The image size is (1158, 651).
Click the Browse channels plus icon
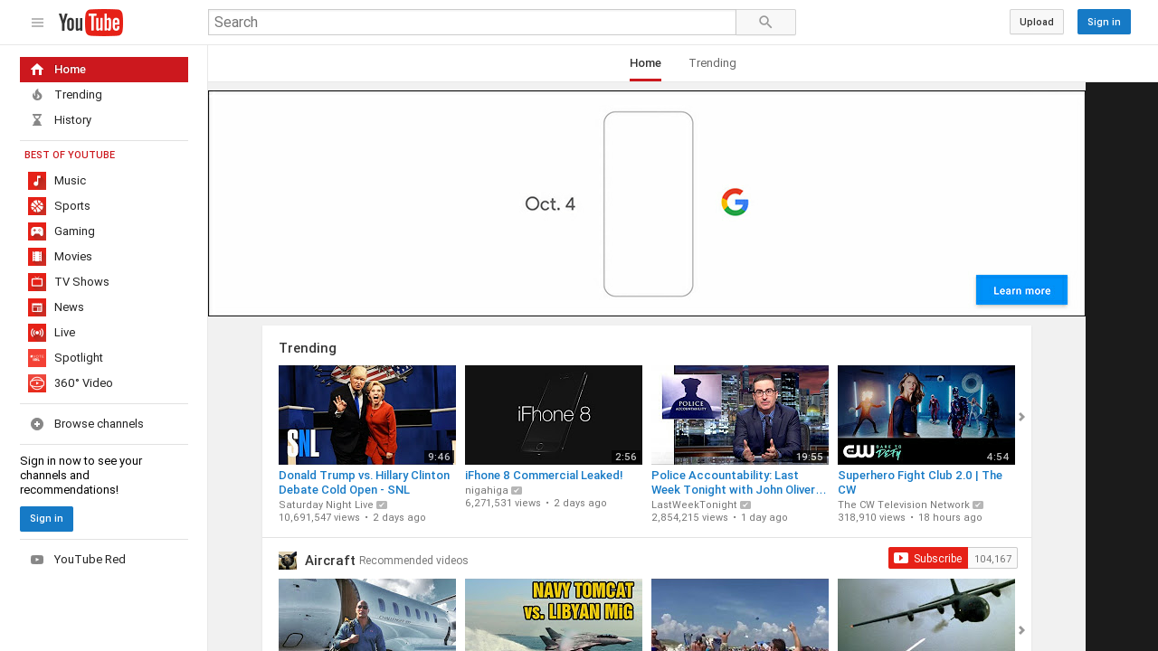tap(37, 424)
